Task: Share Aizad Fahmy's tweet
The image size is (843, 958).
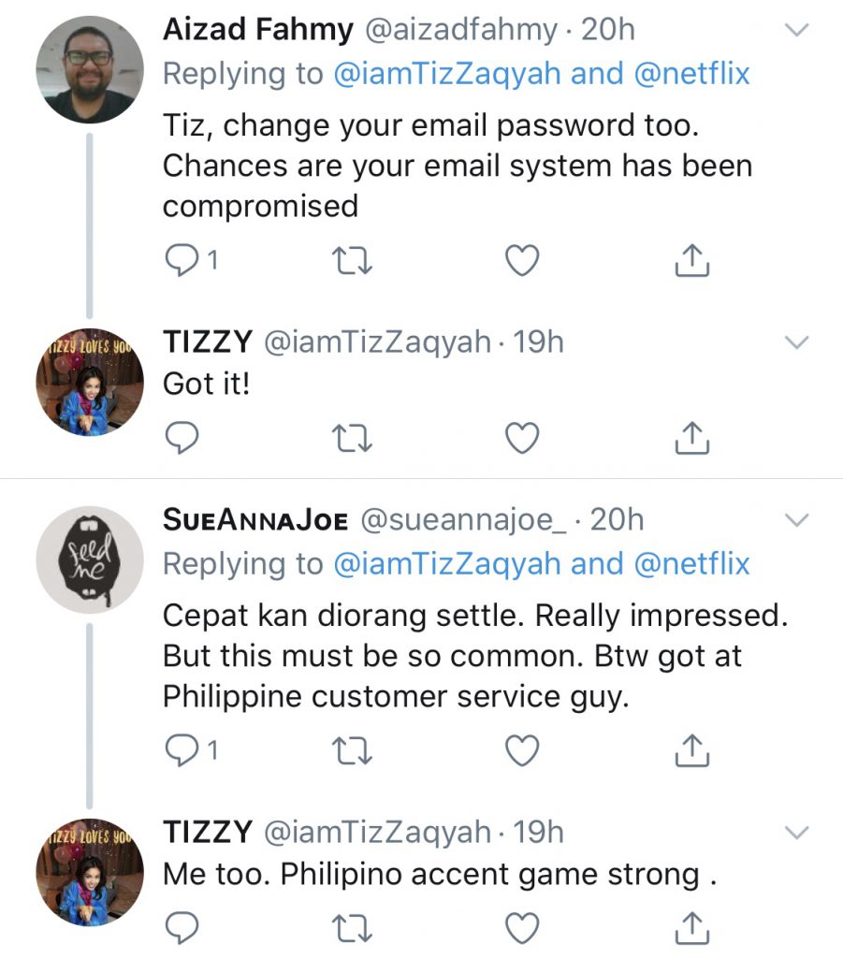Action: [x=692, y=262]
